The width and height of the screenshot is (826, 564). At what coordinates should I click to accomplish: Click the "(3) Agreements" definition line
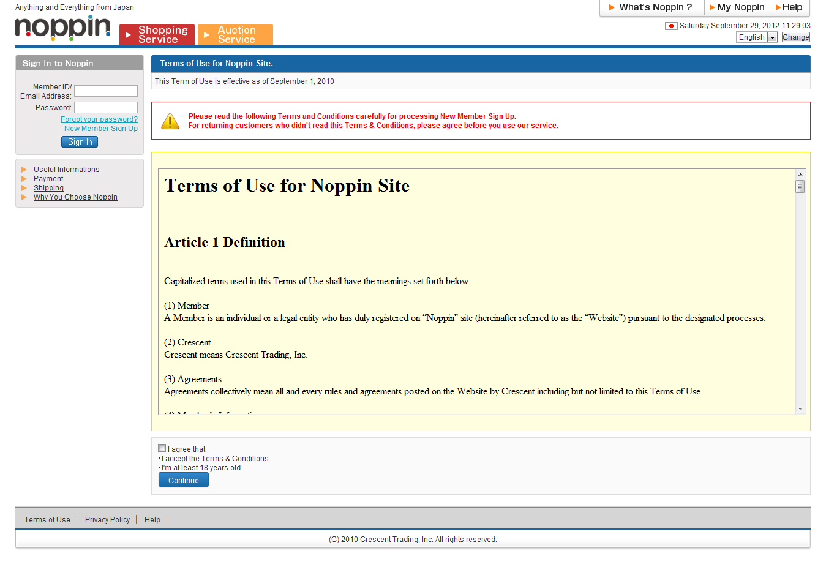[x=193, y=379]
